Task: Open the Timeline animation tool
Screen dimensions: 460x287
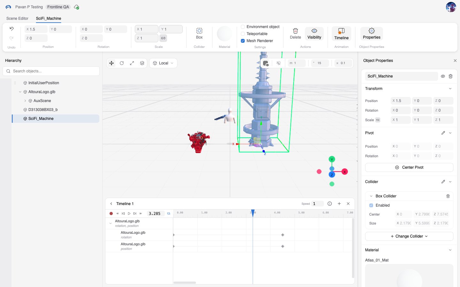Action: coord(341,34)
